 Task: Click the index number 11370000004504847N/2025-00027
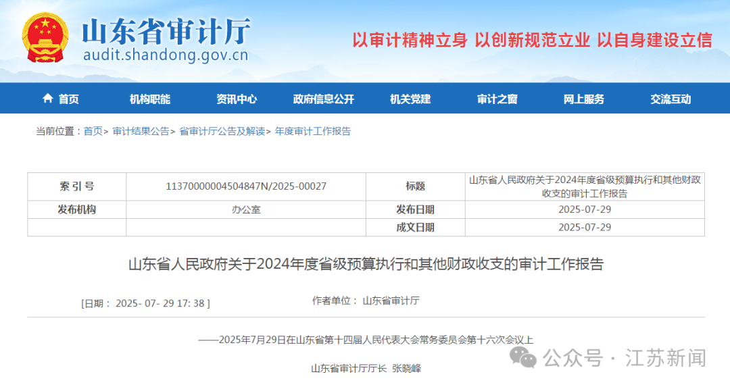[246, 186]
